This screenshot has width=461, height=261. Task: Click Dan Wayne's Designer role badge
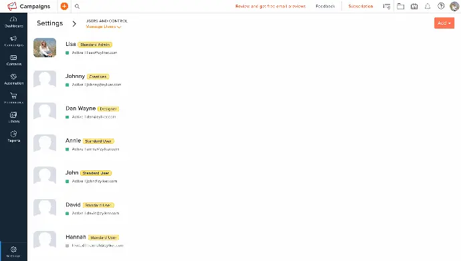[x=108, y=109]
